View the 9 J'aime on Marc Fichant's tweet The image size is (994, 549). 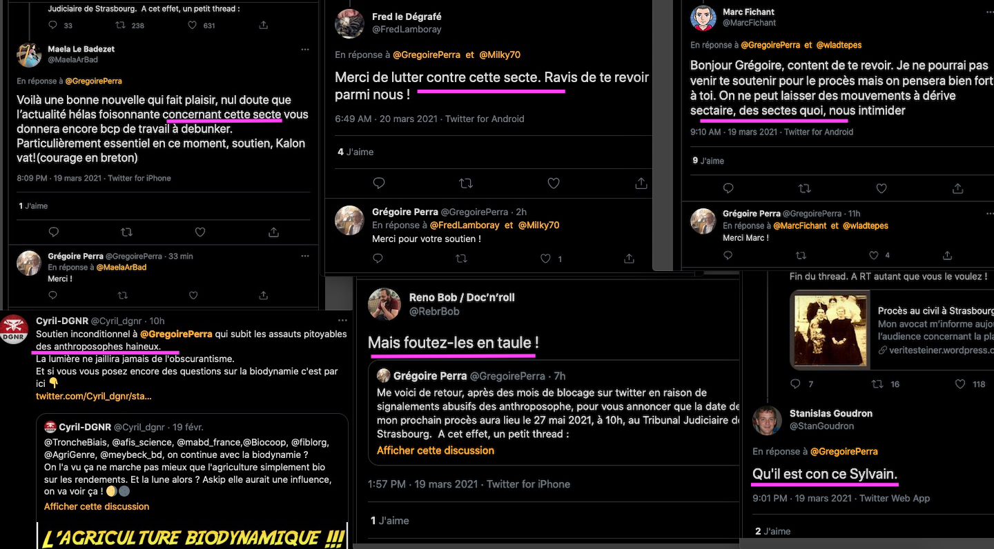coord(708,161)
